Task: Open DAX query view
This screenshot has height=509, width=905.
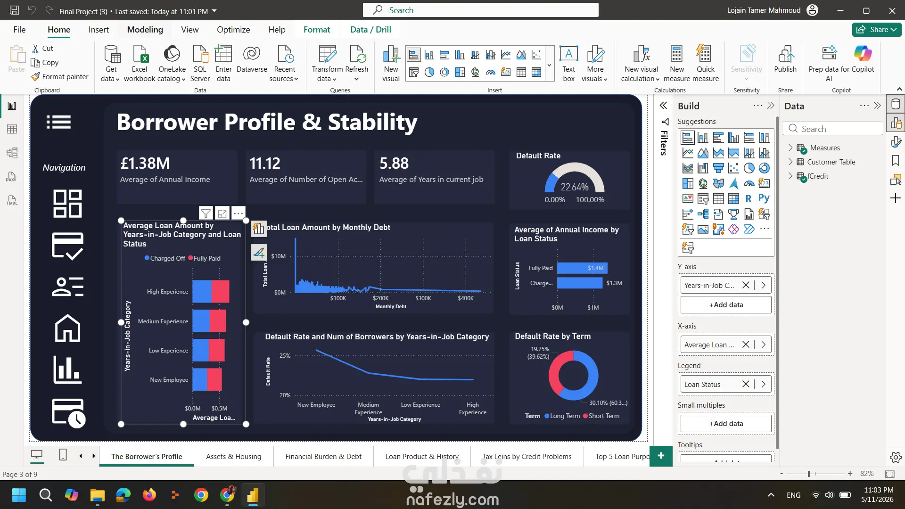Action: coord(12,177)
